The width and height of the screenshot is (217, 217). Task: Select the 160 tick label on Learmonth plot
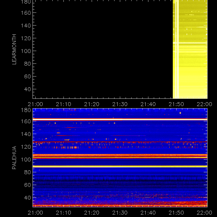26,13
